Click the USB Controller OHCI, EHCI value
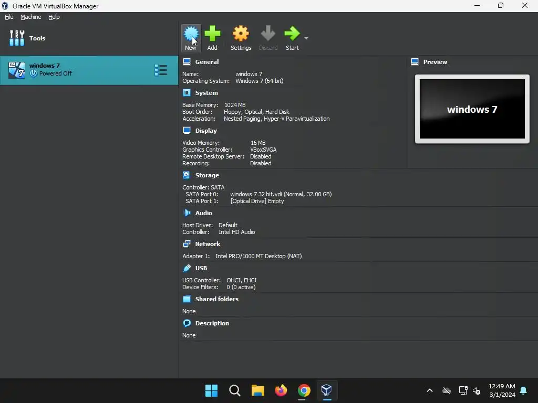Image resolution: width=538 pixels, height=403 pixels. [x=242, y=280]
